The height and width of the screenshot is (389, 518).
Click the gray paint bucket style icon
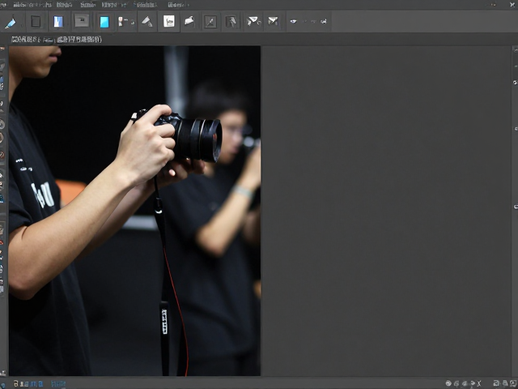tap(147, 22)
